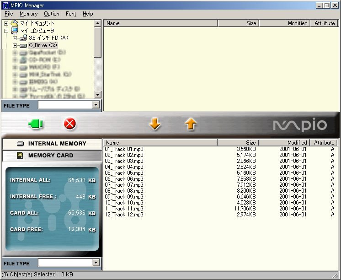Maximize the MPIO Manager window
The height and width of the screenshot is (280, 341).
coord(326,5)
